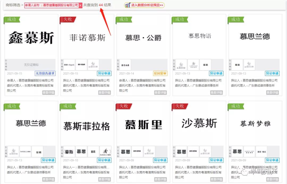Select the date 2021-09-14
Image resolution: width=287 pixels, height=184 pixels.
pos(126,74)
